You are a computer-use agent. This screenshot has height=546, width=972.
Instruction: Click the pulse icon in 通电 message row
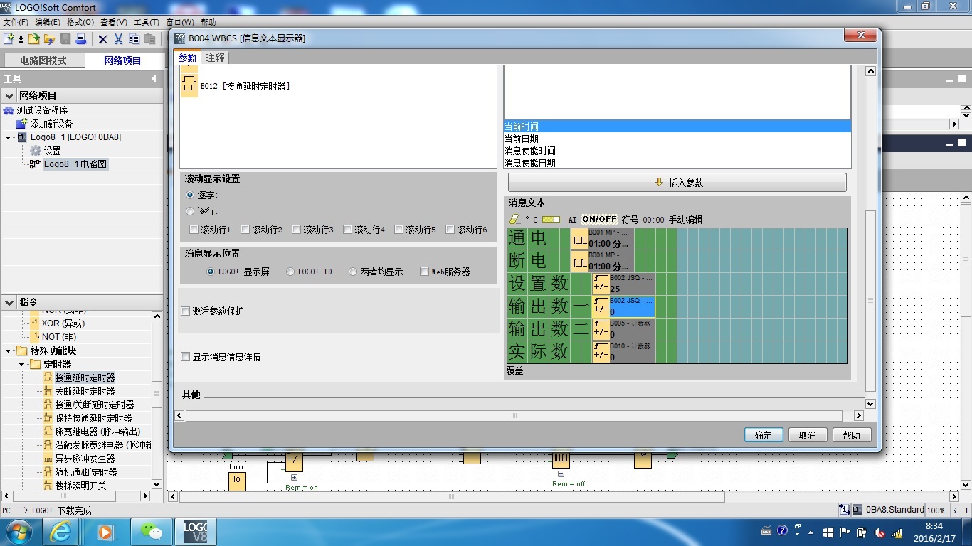580,239
